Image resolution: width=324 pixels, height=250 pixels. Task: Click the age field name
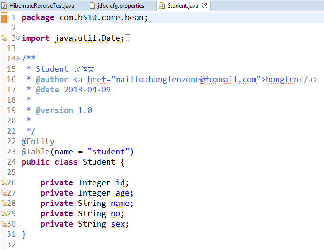click(x=123, y=193)
